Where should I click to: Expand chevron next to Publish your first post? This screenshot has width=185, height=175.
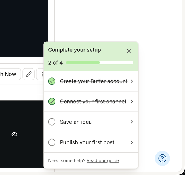click(132, 142)
